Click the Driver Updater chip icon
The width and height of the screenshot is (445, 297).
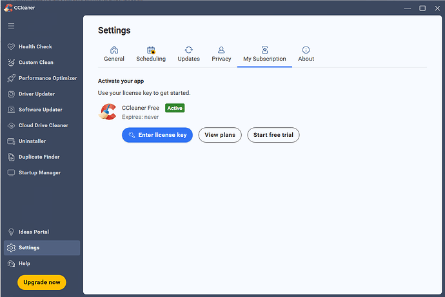pos(11,94)
